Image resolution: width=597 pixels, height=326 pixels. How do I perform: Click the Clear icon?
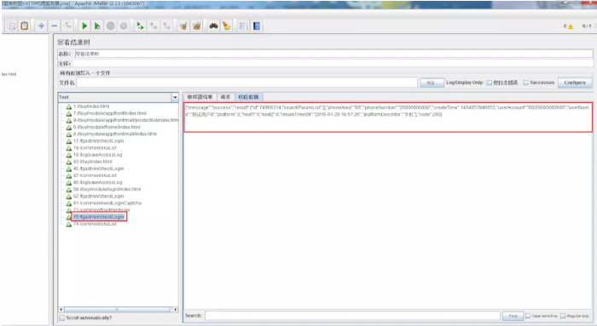(x=183, y=26)
